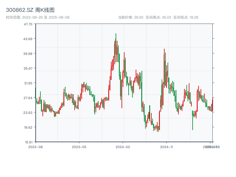Viewport: 236px width, 177px height.
Task: Click x-axis label 2024-02
Action: click(123, 147)
